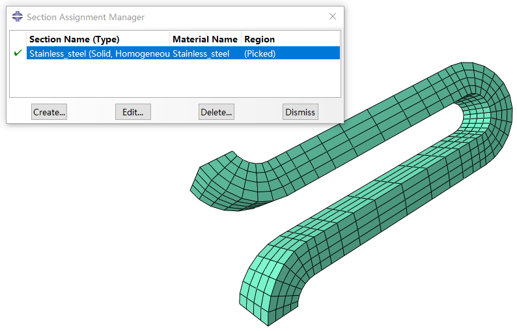The height and width of the screenshot is (331, 517).
Task: Click empty area below the assignment row
Action: click(176, 78)
